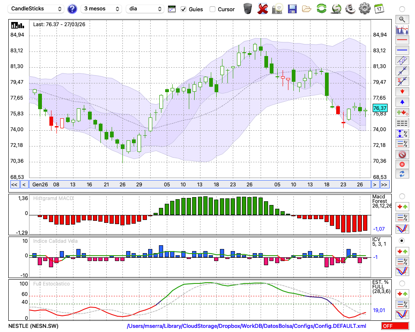Select the red horizontal line tool
The height and width of the screenshot is (332, 415).
pyautogui.click(x=402, y=40)
